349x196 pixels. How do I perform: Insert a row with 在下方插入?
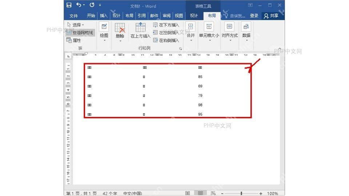[166, 25]
